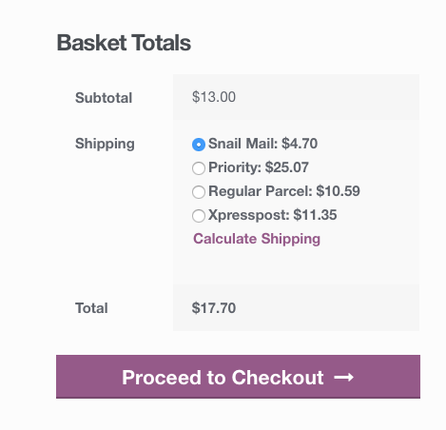446x430 pixels.
Task: Click the Subtotal row label
Action: 104,98
